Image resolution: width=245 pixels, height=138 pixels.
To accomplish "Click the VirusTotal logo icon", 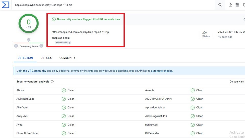I will point(5,5).
